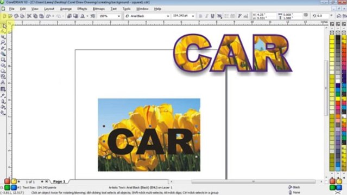Select the Smart Fill tool in toolbox
Image resolution: width=347 pixels, height=195 pixels.
(3, 54)
